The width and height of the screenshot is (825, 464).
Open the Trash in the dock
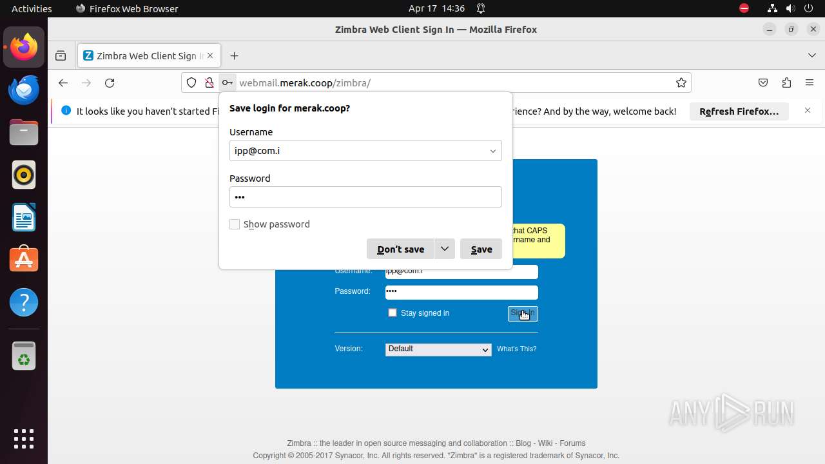click(x=24, y=356)
